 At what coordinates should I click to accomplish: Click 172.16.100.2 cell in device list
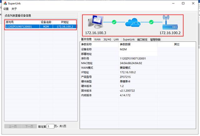[x=65, y=27]
